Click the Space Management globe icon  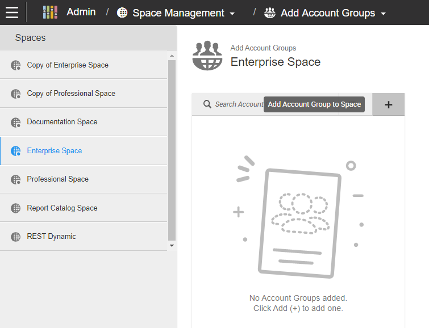[122, 12]
